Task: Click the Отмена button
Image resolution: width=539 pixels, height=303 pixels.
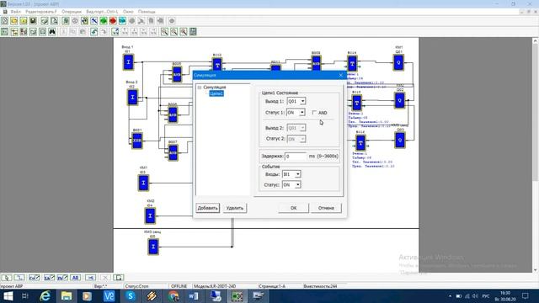Action: pyautogui.click(x=326, y=208)
